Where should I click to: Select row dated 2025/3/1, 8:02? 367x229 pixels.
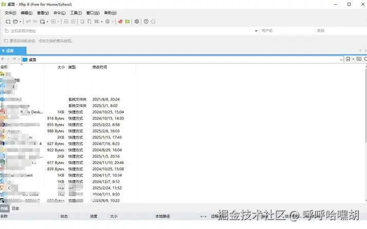(x=67, y=106)
